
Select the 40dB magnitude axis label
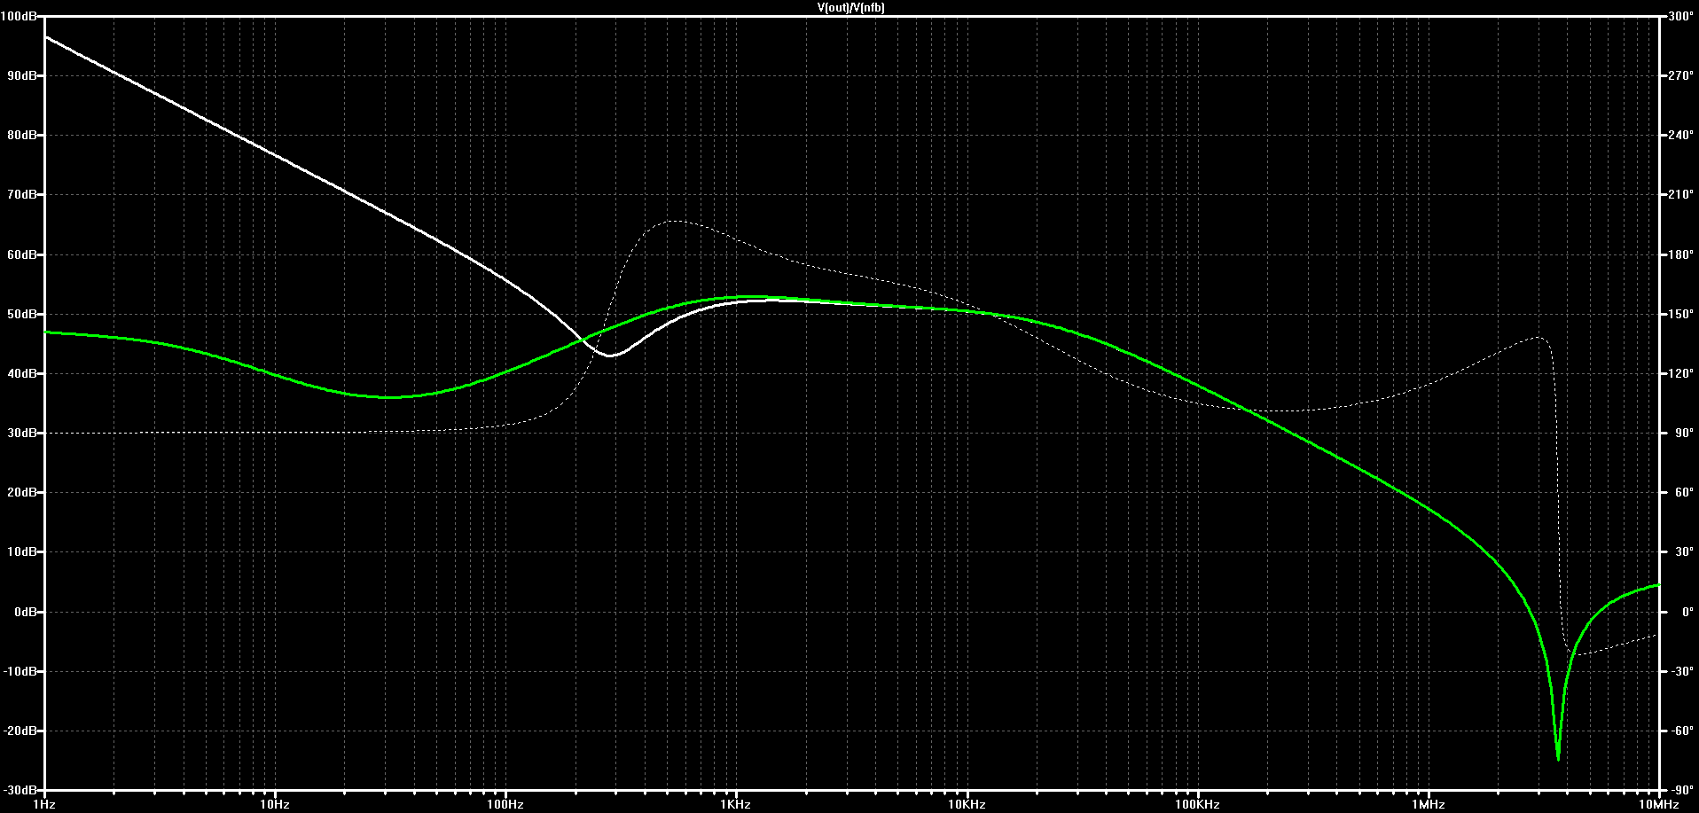click(x=21, y=373)
